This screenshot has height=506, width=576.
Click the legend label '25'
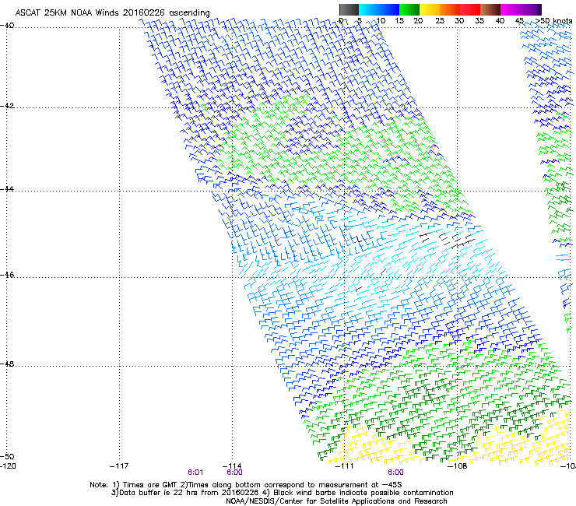[440, 21]
